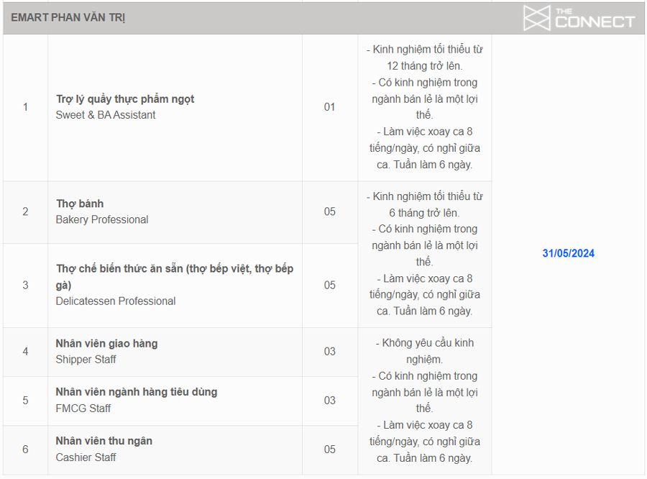The height and width of the screenshot is (479, 647).
Task: Click 'Không yêu cầu kinh' requirement line
Action: [425, 343]
